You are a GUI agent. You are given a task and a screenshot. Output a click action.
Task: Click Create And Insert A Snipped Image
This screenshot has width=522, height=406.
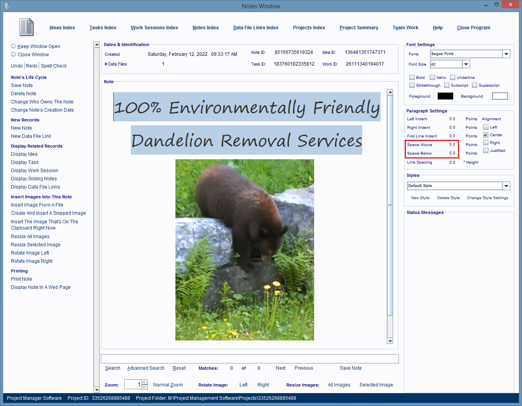coord(48,213)
